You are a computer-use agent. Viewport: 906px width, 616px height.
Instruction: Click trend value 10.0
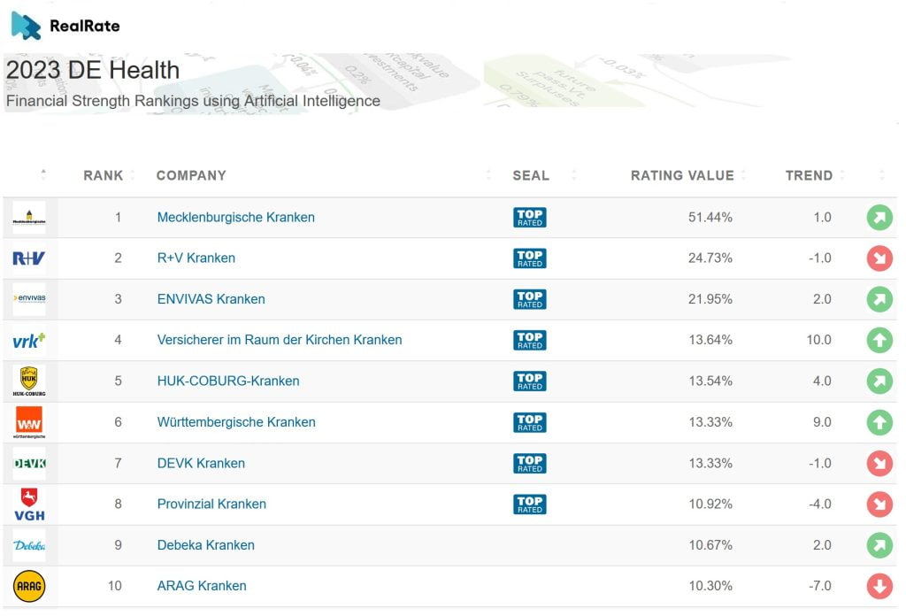(x=818, y=340)
